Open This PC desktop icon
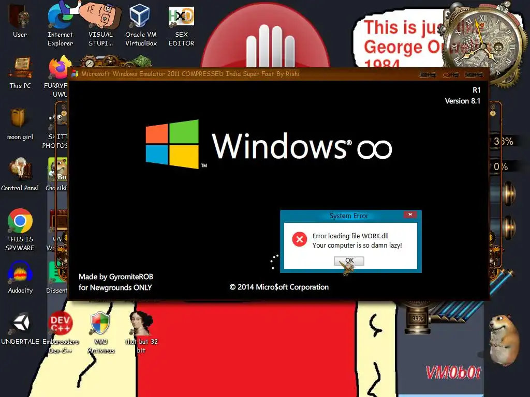The width and height of the screenshot is (530, 397). pos(20,72)
